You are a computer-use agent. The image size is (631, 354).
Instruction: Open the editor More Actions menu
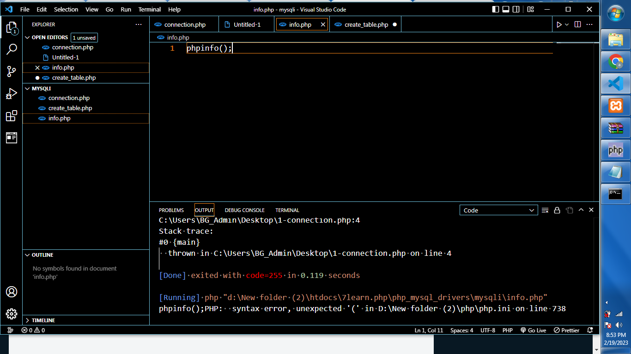click(x=589, y=24)
